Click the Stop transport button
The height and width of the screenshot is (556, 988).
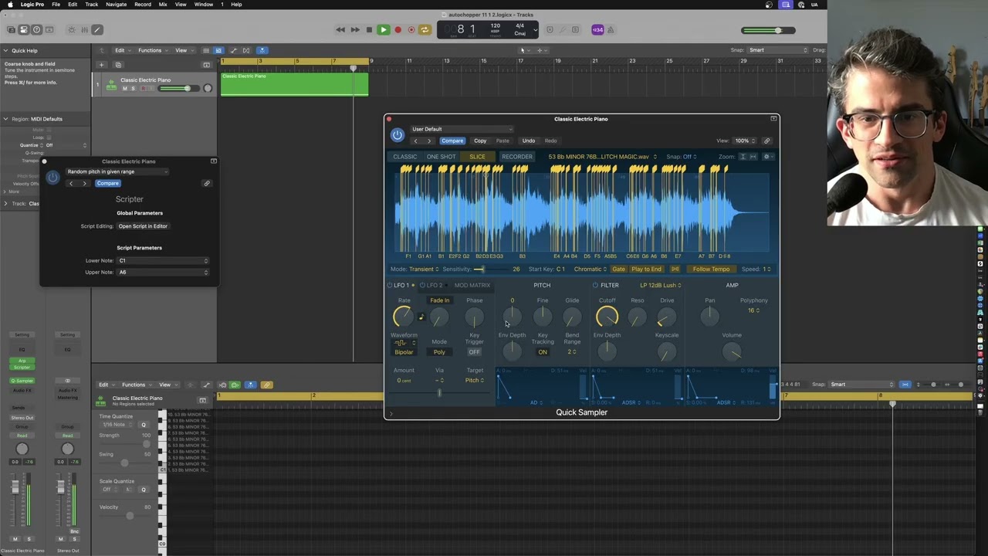coord(369,30)
